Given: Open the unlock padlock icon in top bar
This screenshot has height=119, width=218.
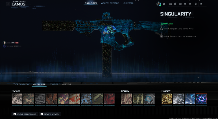Looking at the screenshot, I should [175, 4].
